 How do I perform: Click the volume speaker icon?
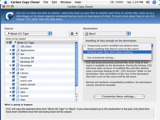[x=148, y=2]
